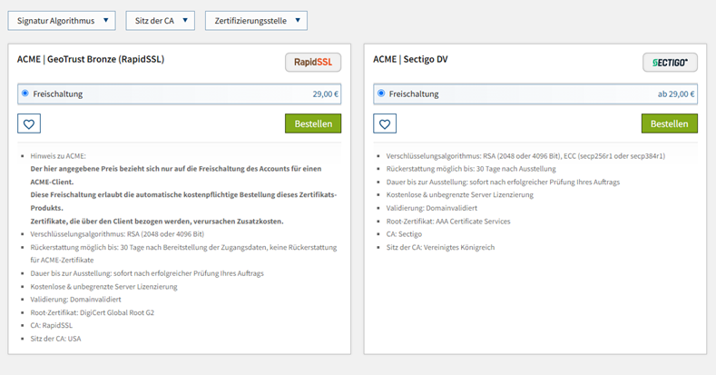Image resolution: width=716 pixels, height=375 pixels.
Task: Open the Sitz der CA dropdown
Action: coord(161,21)
